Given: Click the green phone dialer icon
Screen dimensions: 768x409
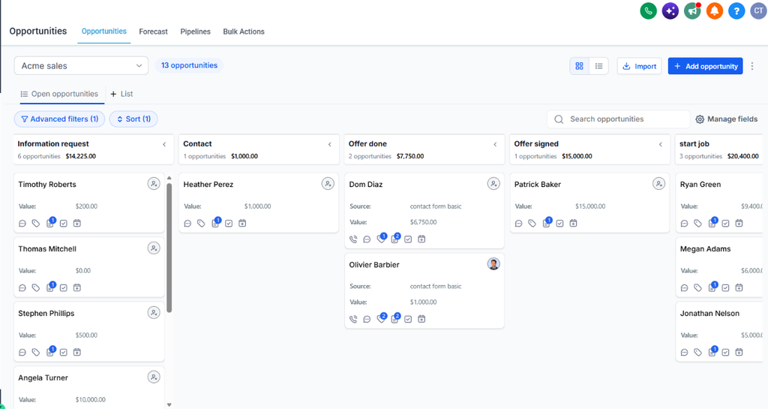Looking at the screenshot, I should pos(648,11).
